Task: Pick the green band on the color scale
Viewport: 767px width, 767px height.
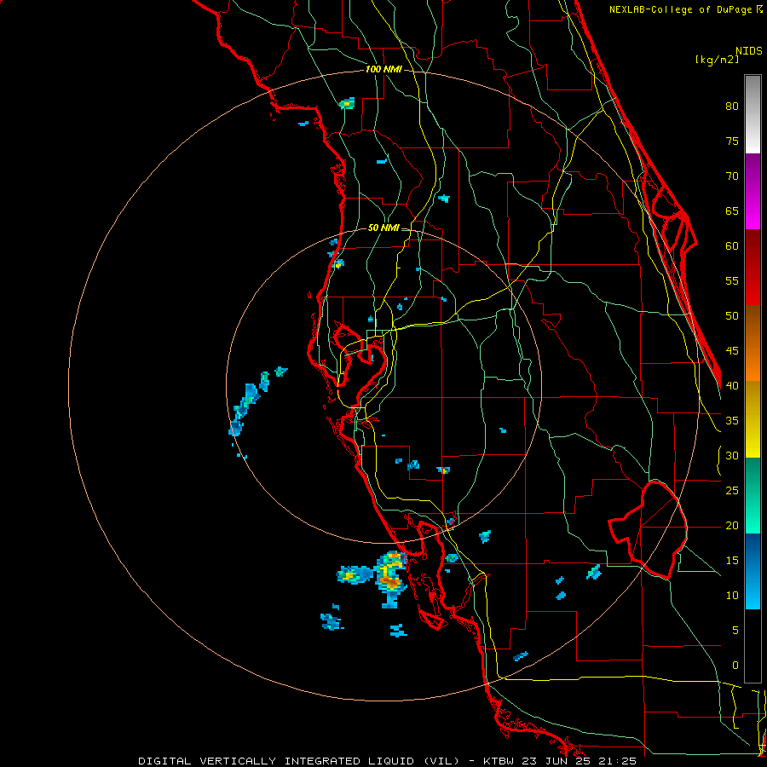Action: pos(753,495)
